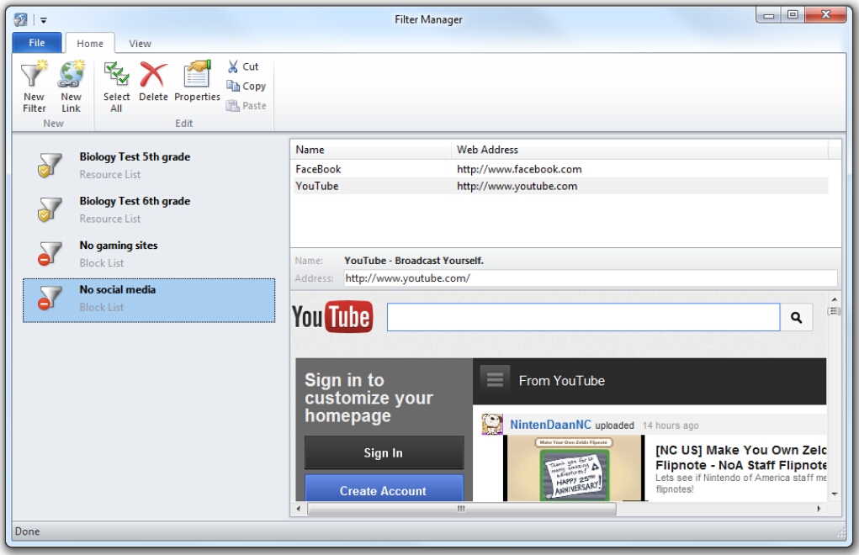Select the No gaming sites filter
This screenshot has height=555, width=859.
pyautogui.click(x=149, y=254)
